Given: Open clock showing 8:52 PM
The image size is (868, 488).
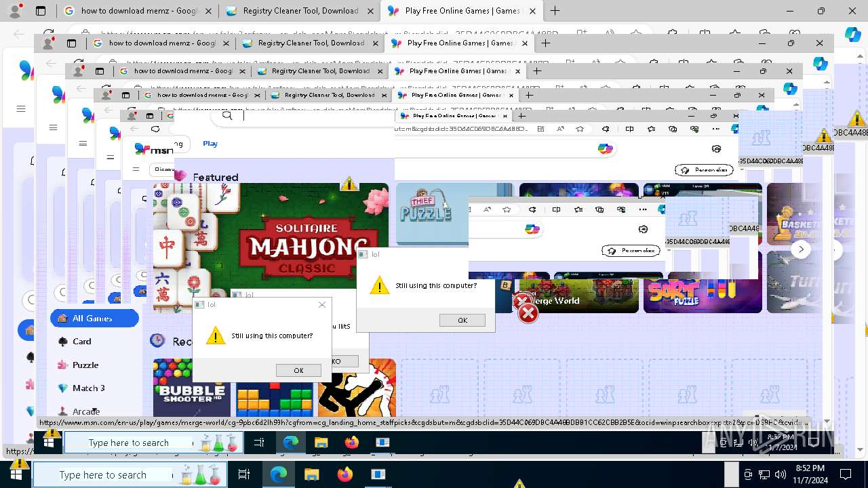Looking at the screenshot, I should pyautogui.click(x=810, y=474).
